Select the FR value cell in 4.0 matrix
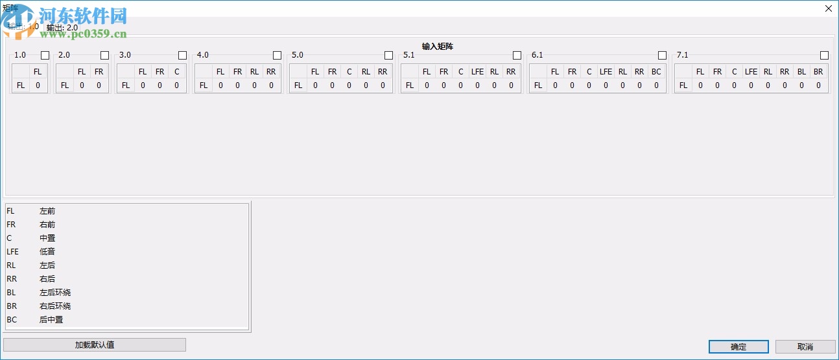This screenshot has width=839, height=360. [x=237, y=85]
